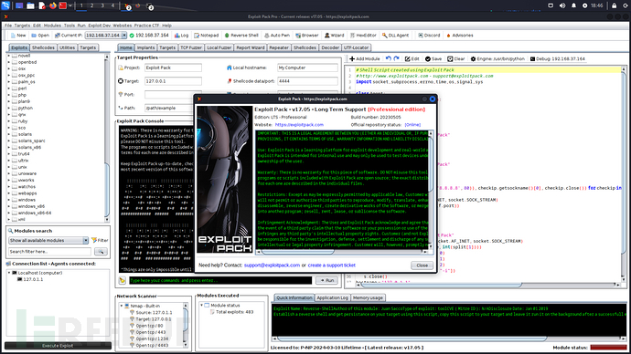
Task: Open Advisories from the toolbar
Action: pos(460,36)
